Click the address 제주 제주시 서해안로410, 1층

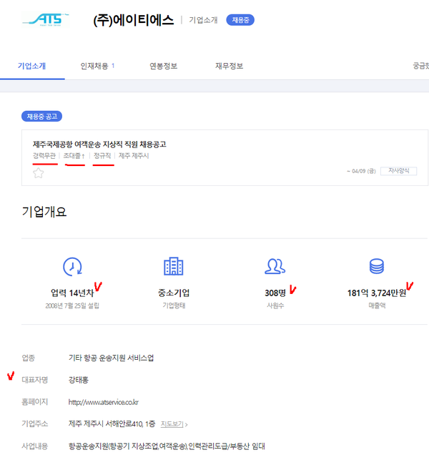coord(112,424)
